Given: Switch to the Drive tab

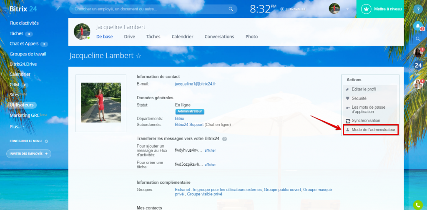Looking at the screenshot, I should pyautogui.click(x=130, y=36).
